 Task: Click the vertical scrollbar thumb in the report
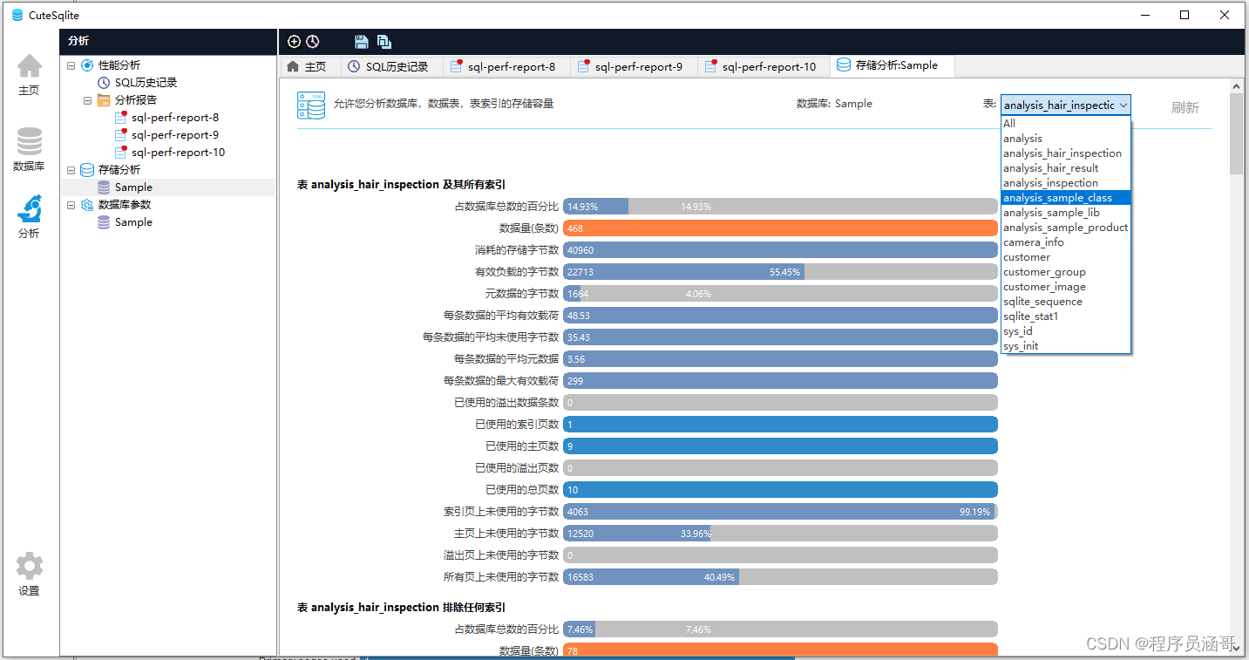1236,133
